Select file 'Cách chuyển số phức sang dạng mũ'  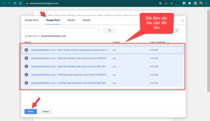102,50
